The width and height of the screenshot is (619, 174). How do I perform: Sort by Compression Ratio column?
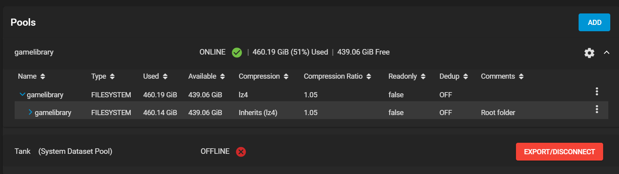click(338, 76)
